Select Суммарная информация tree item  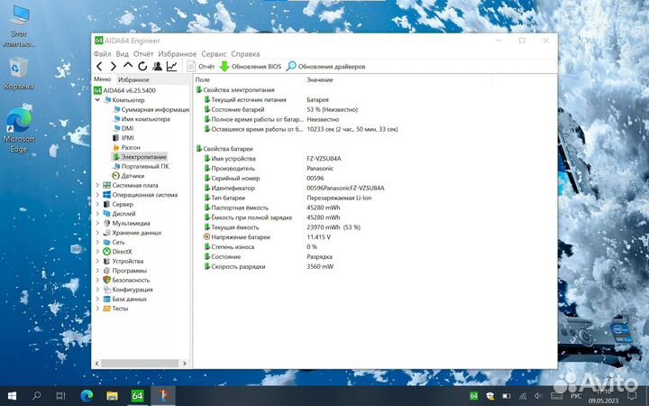coord(154,109)
